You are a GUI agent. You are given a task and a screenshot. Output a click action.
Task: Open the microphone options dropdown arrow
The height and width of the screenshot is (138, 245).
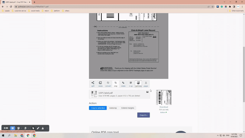click(x=28, y=128)
